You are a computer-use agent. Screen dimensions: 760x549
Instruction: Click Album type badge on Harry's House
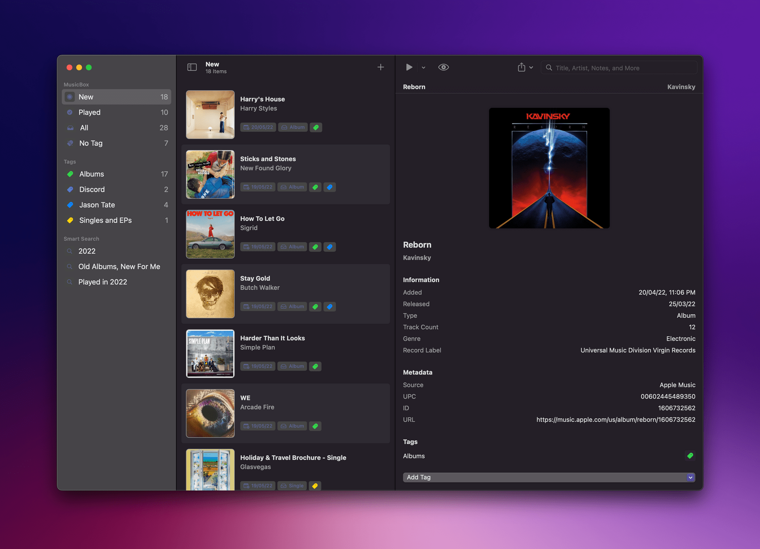(x=293, y=127)
